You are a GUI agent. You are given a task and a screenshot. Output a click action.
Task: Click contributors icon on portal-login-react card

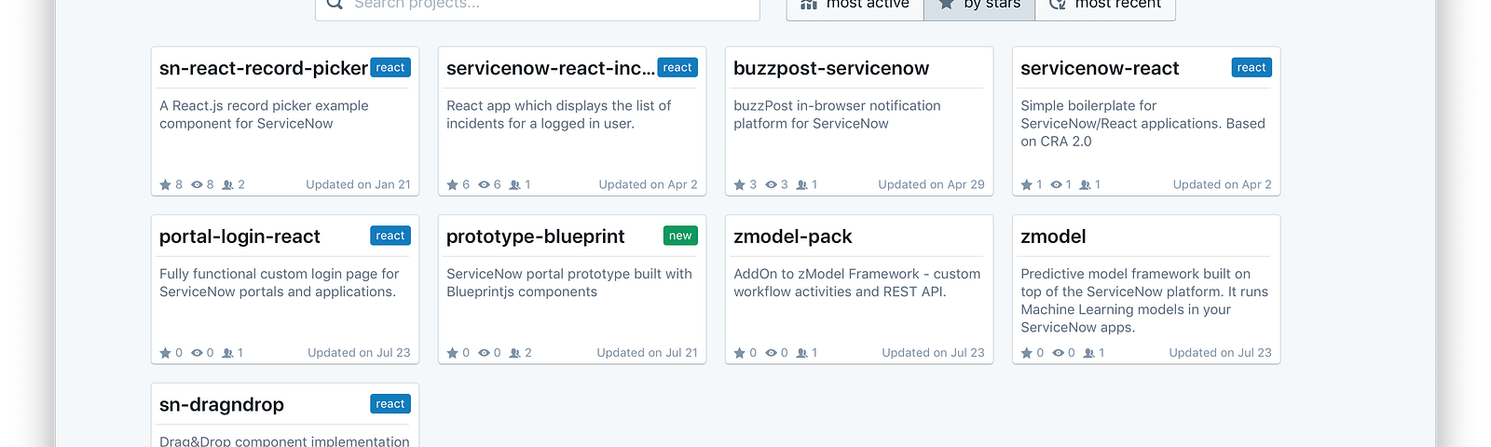coord(227,353)
